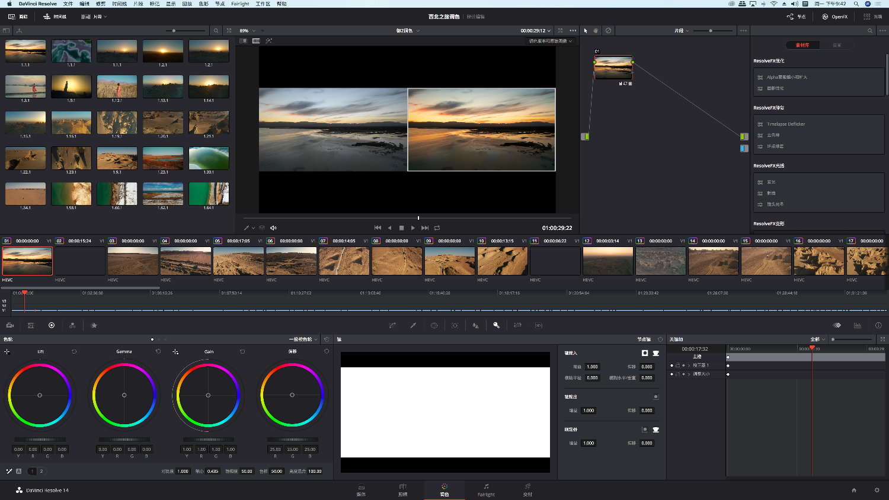Open the Tracker palette
This screenshot has width=889, height=500.
pyautogui.click(x=455, y=325)
